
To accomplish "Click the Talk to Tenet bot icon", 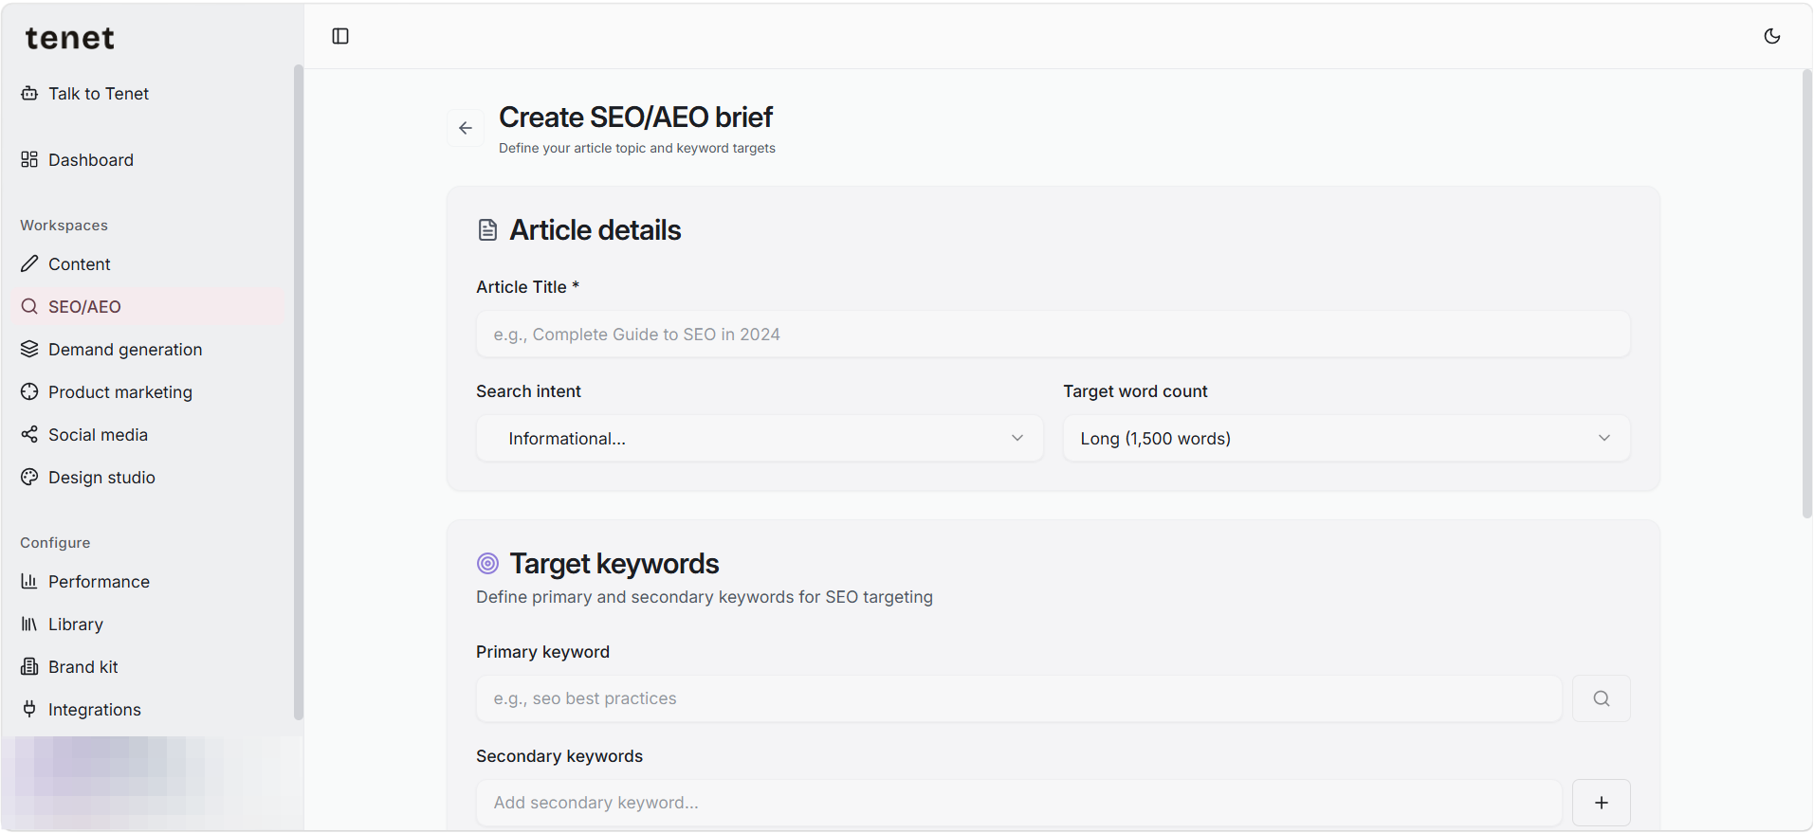I will point(29,93).
